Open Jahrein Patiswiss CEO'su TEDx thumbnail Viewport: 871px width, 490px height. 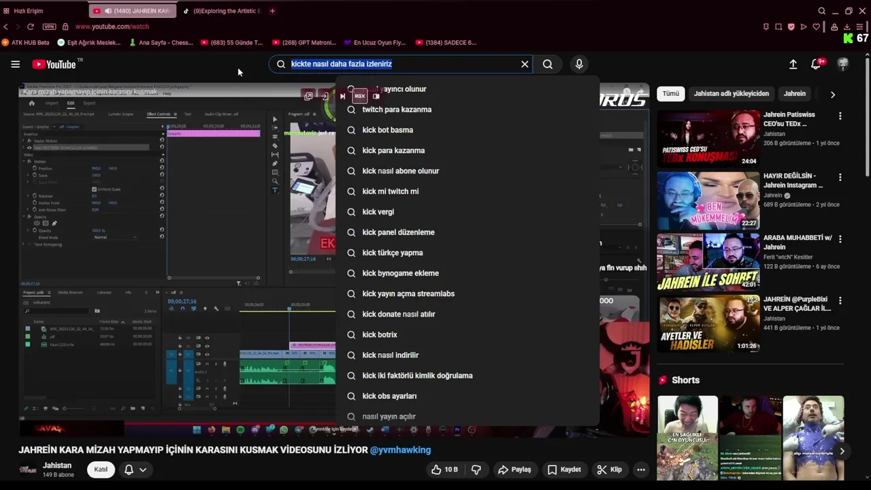tap(708, 139)
